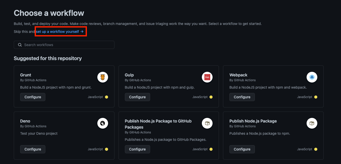Viewport: 341px width, 164px height.
Task: Configure Publish Node.js Package to GitHub Packages
Action: (x=137, y=149)
